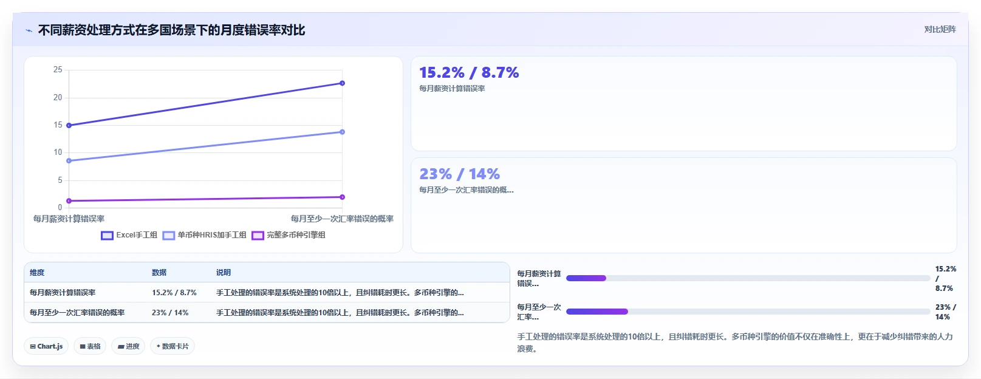This screenshot has width=981, height=379.
Task: Click the 数据 column header
Action: pyautogui.click(x=159, y=273)
